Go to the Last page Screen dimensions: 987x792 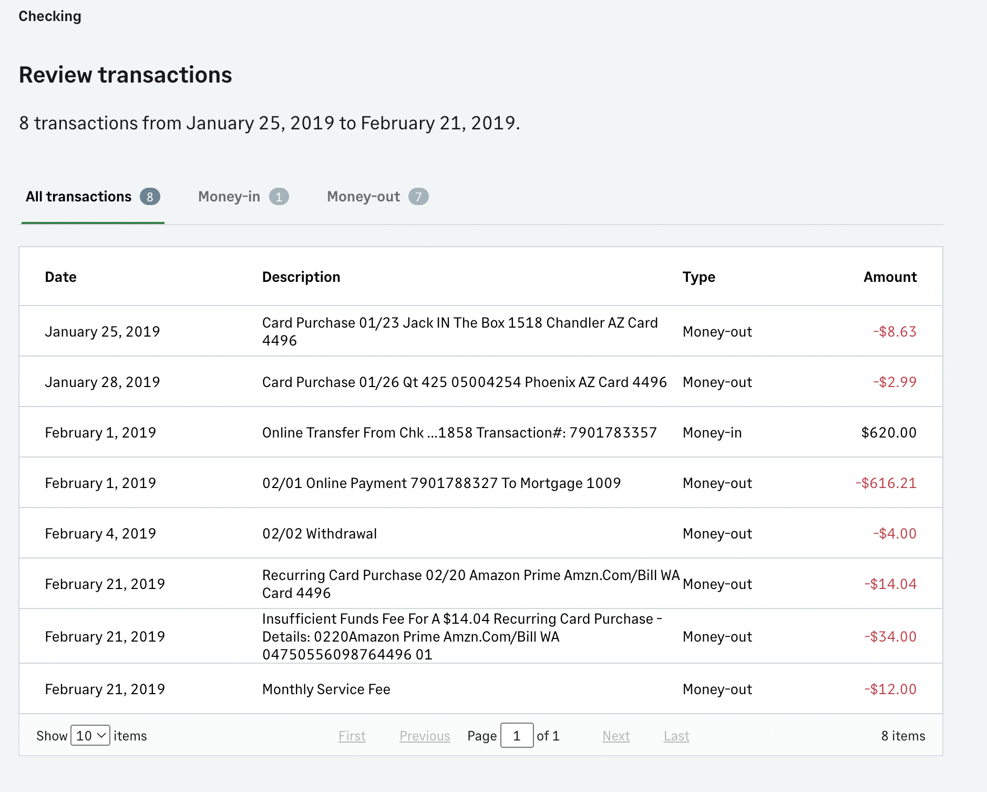676,736
